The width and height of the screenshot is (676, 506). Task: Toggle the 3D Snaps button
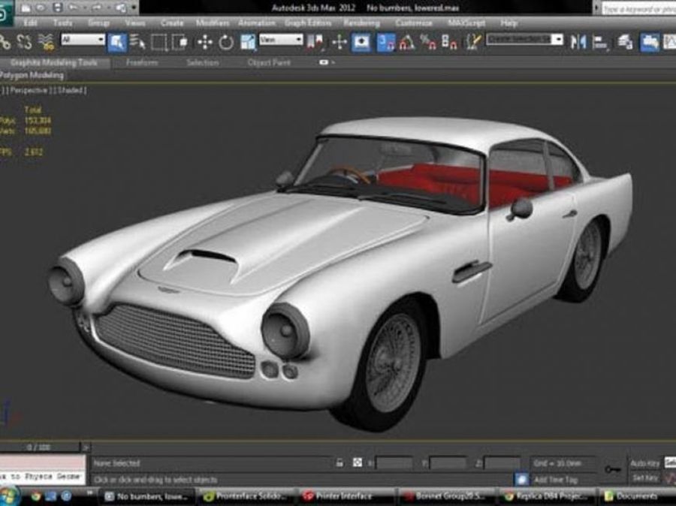(385, 42)
